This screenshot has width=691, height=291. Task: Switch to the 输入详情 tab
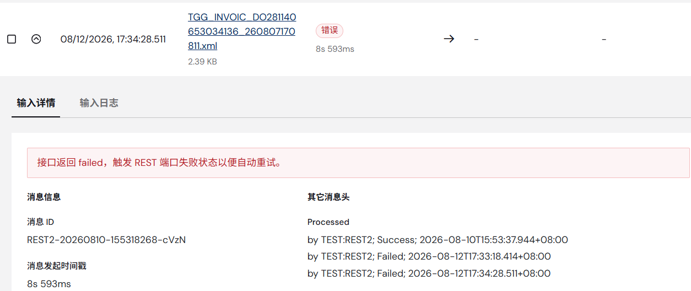36,103
